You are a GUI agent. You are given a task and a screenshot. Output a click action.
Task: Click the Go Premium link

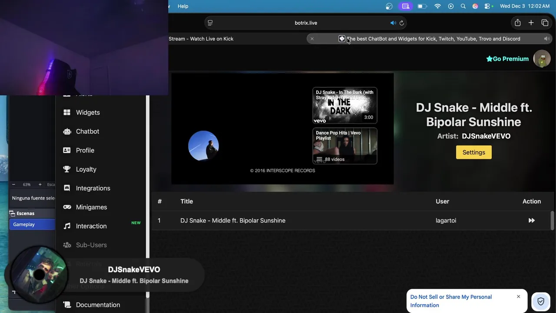coord(507,59)
